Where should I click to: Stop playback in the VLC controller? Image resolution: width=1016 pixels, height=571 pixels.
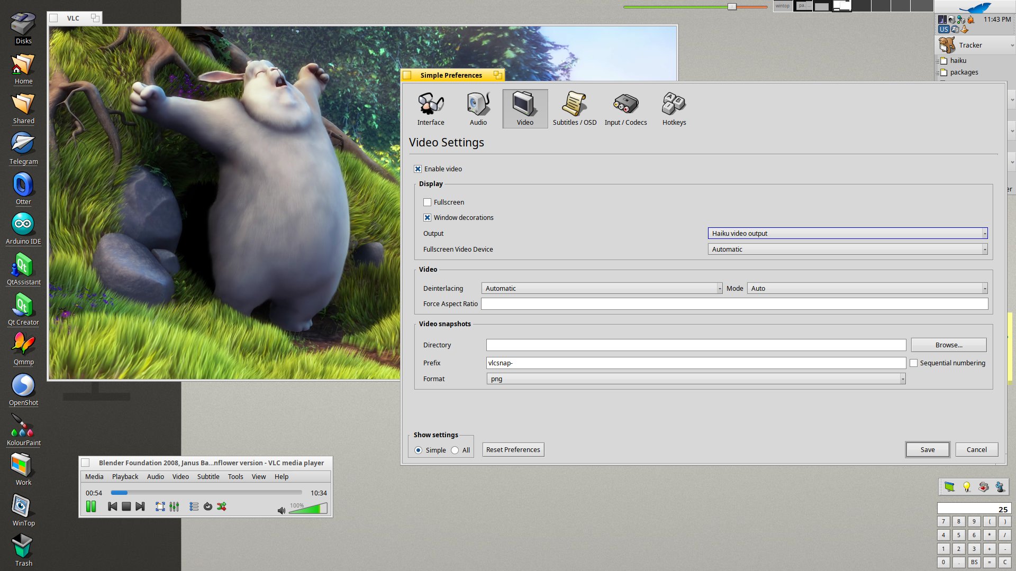coord(126,506)
